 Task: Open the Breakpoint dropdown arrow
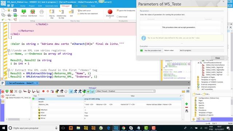click(x=110, y=18)
